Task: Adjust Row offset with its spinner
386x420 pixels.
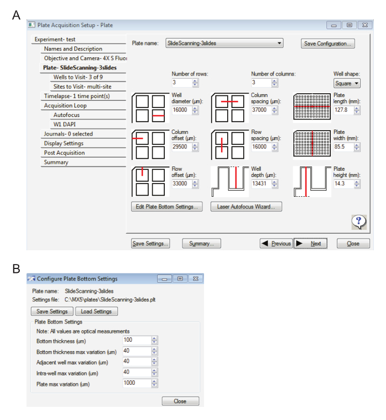Action: (x=195, y=184)
